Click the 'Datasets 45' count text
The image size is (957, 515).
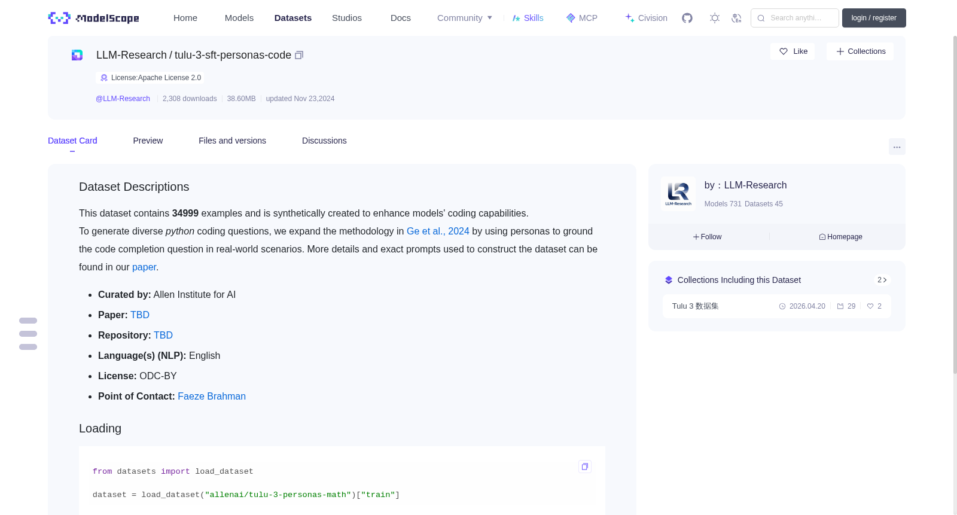coord(764,204)
